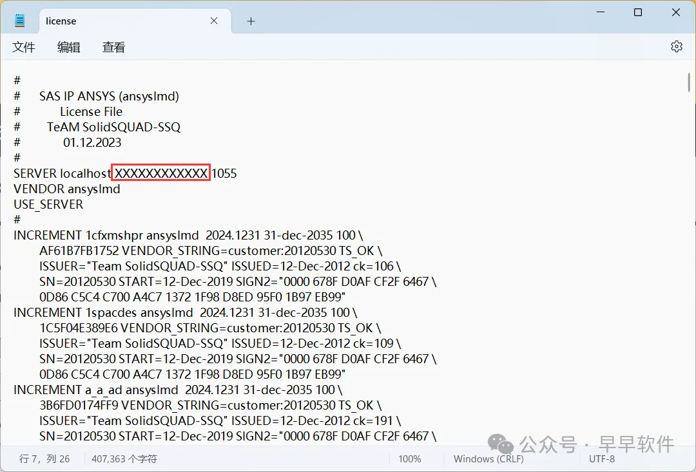
Task: Click the INCREMENT 1cfxmshpr line
Action: (188, 235)
